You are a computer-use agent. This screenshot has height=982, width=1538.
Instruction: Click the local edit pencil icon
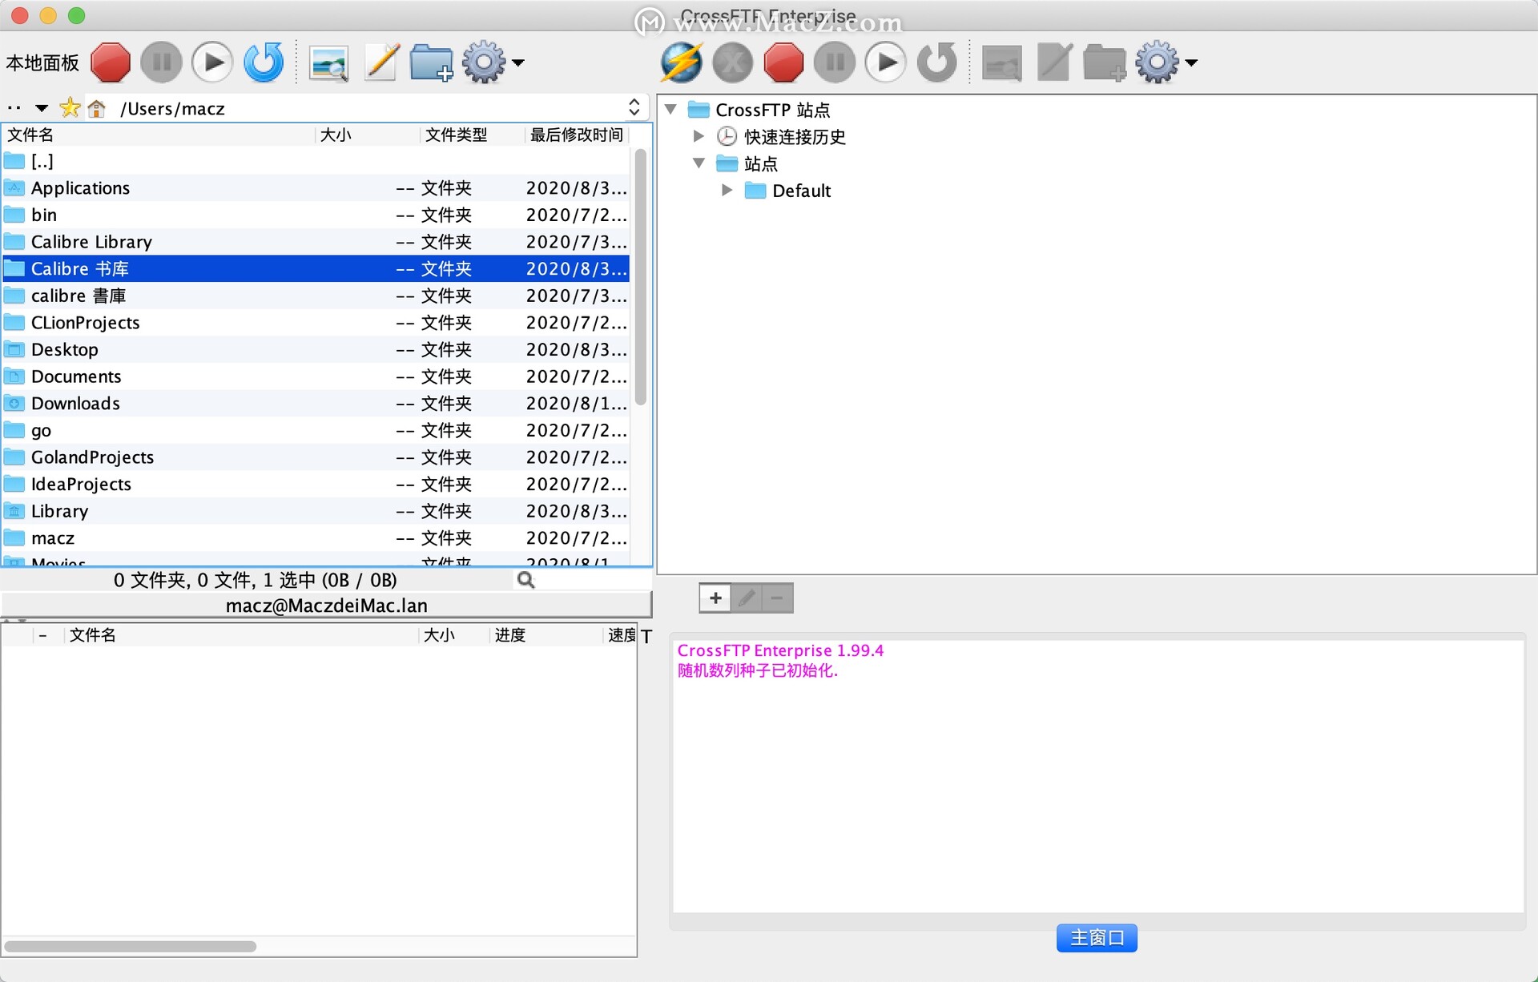tap(381, 62)
